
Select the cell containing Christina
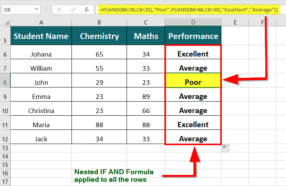(x=41, y=109)
